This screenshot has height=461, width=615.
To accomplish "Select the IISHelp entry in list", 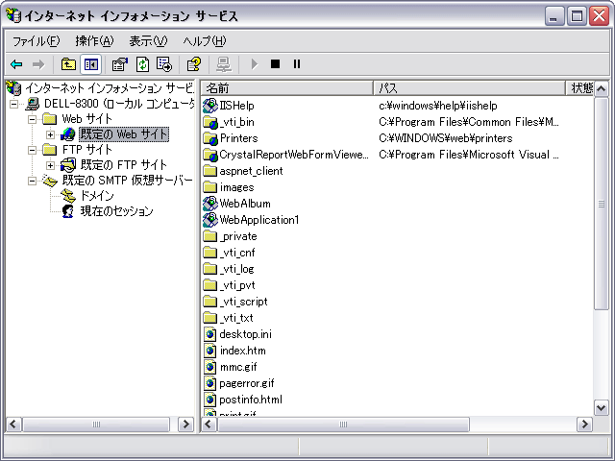I will click(x=236, y=106).
